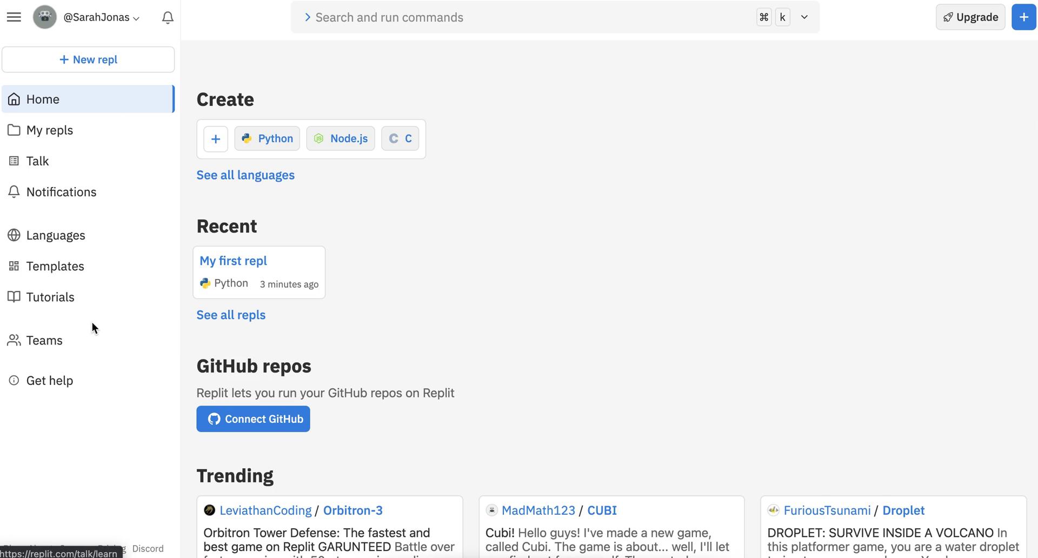This screenshot has height=558, width=1038.
Task: Open the Talk section
Action: pyautogui.click(x=36, y=161)
